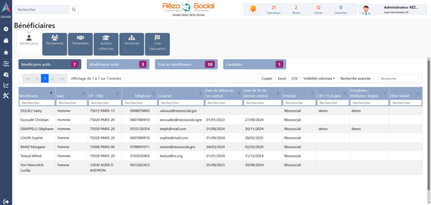
Task: Export the table with Excel button
Action: 282,78
